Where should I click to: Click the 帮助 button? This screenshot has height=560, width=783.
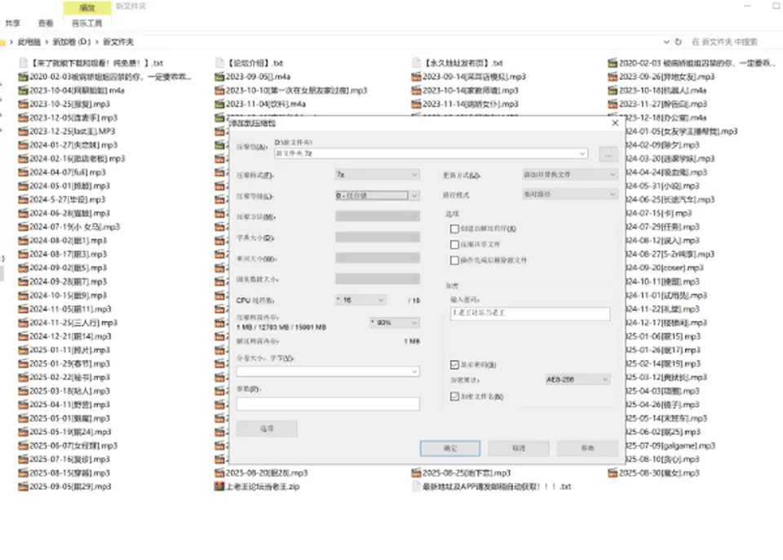588,448
